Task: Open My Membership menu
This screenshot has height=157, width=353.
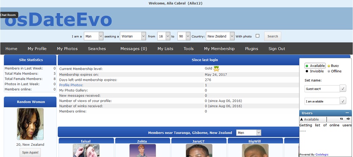Action: pyautogui.click(x=219, y=49)
